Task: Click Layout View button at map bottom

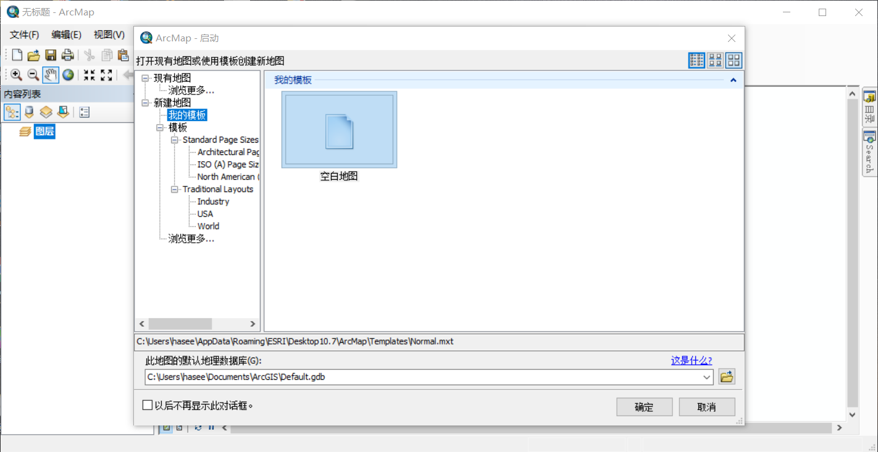Action: [179, 427]
